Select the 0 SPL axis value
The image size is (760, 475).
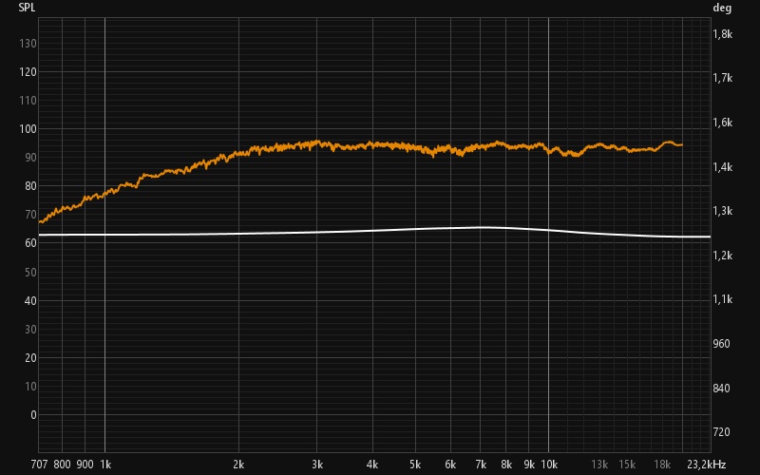tap(33, 415)
